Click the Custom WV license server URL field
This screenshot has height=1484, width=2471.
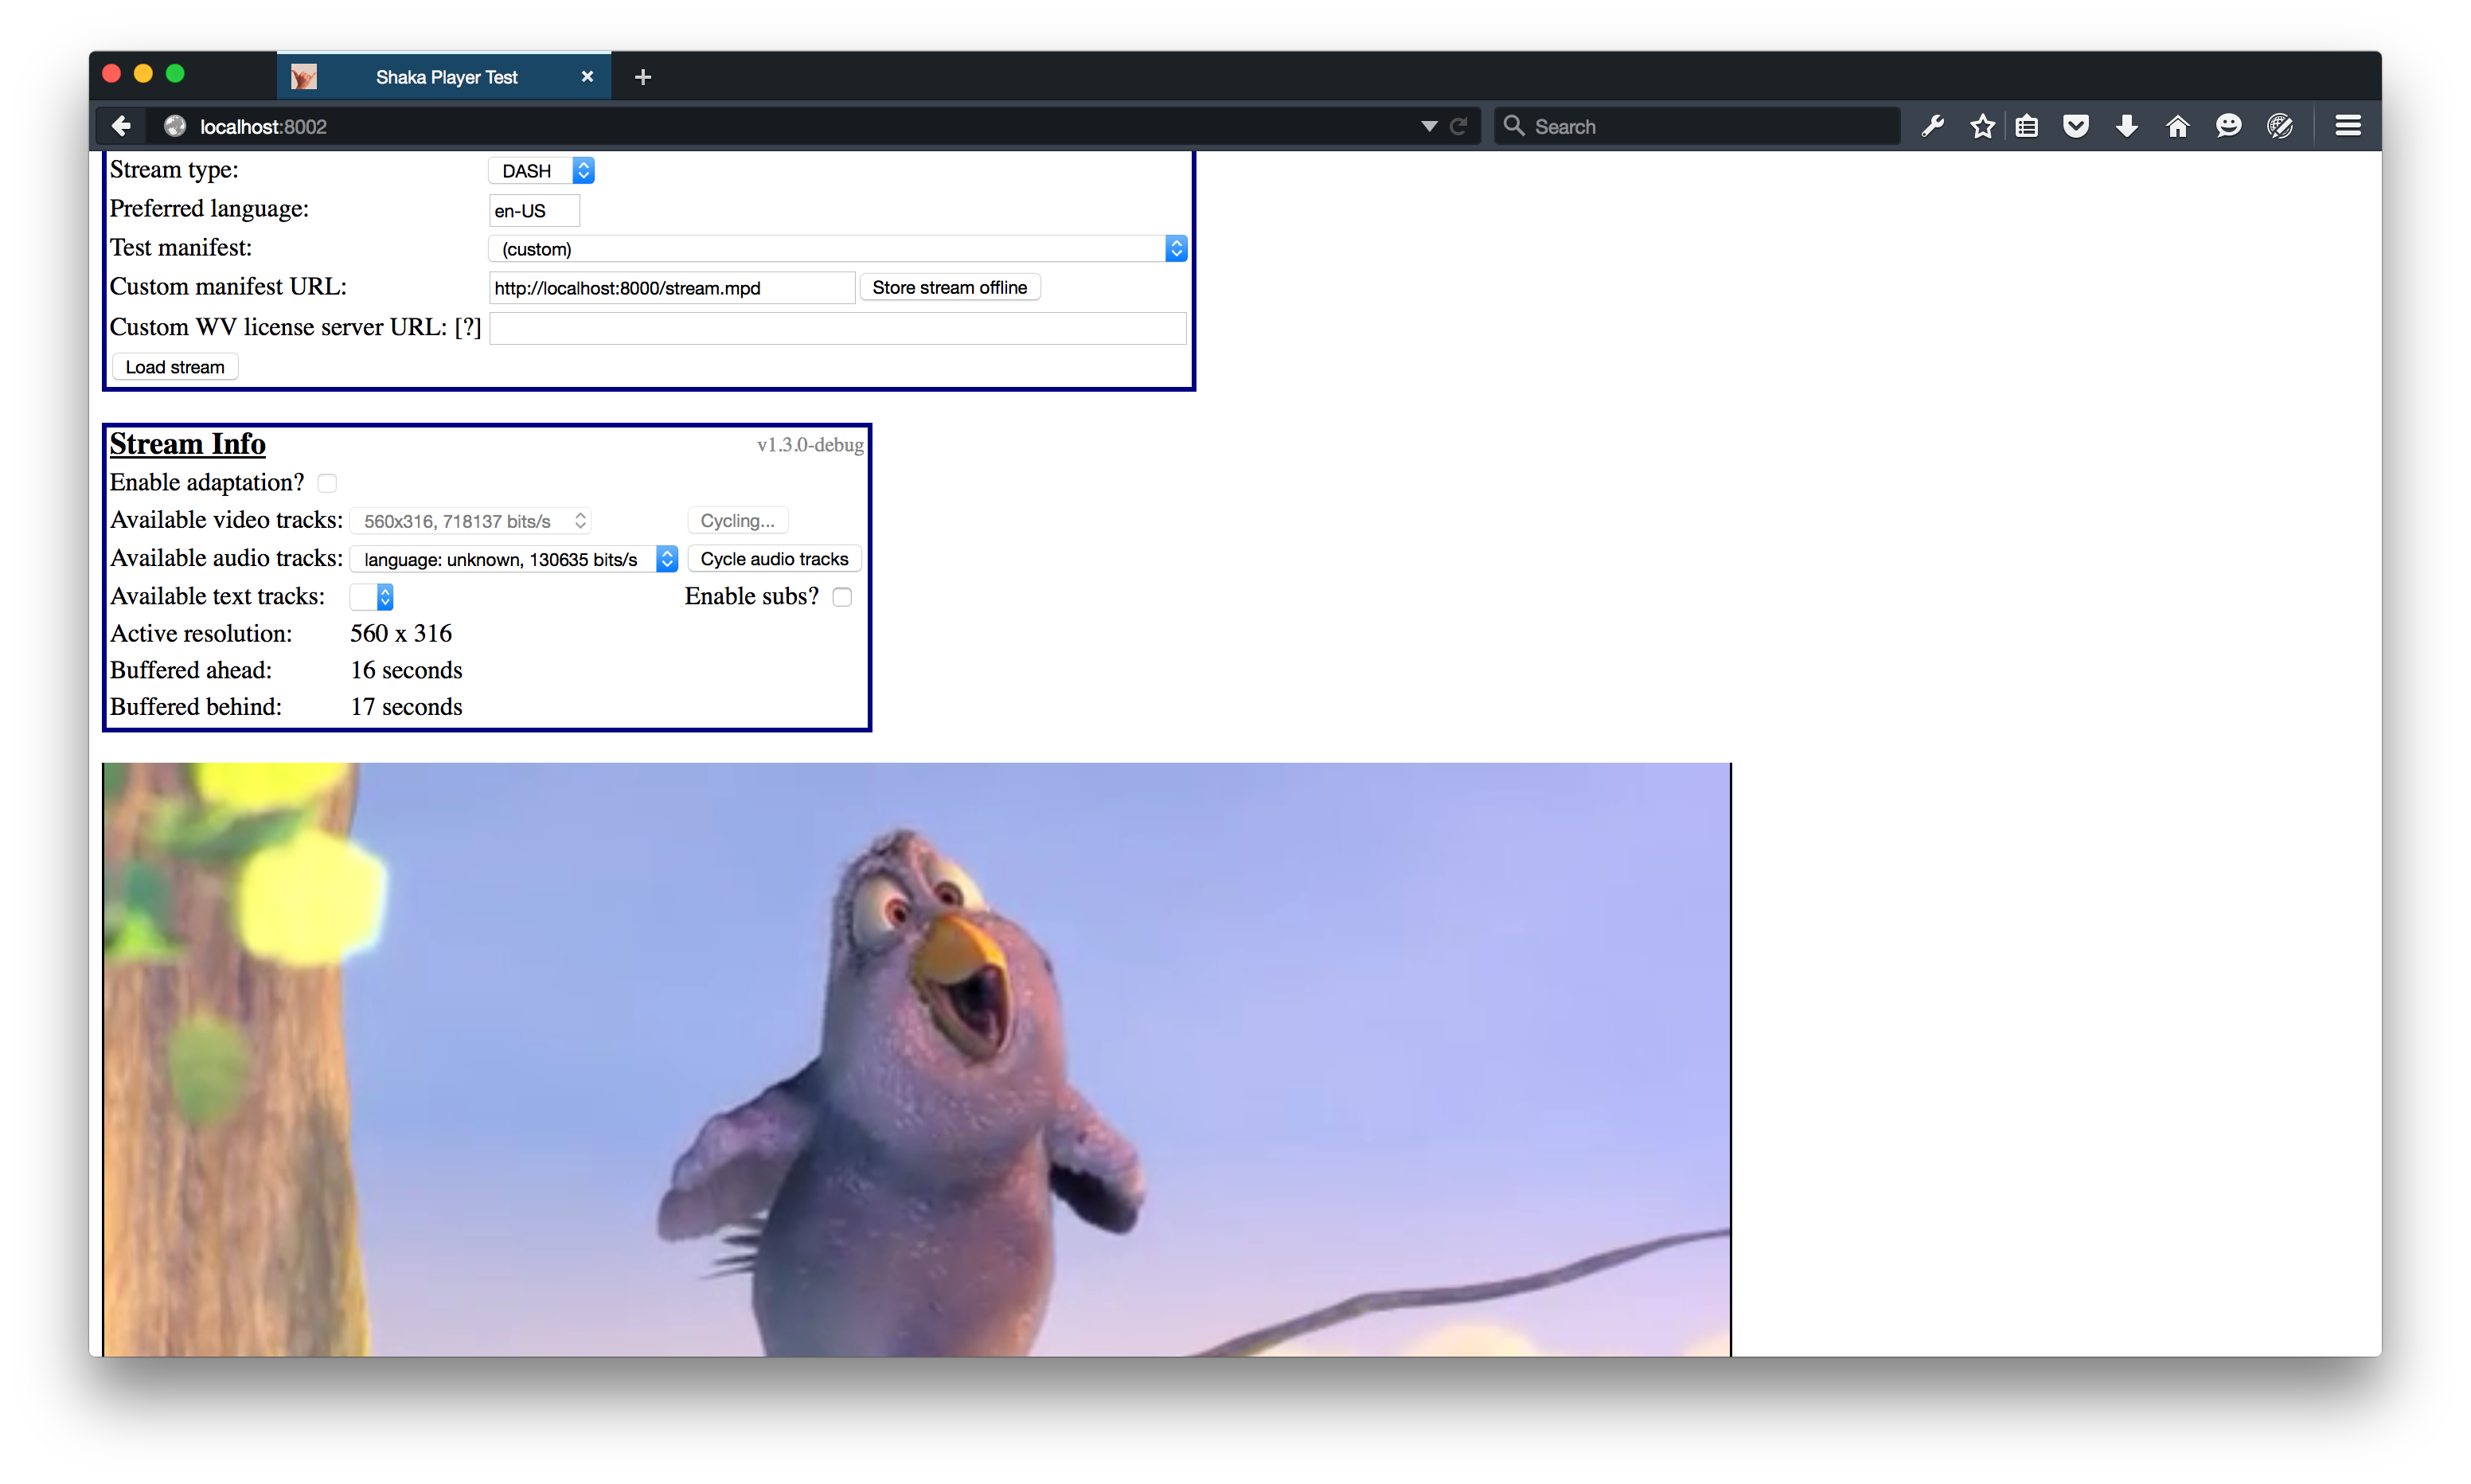pos(837,328)
